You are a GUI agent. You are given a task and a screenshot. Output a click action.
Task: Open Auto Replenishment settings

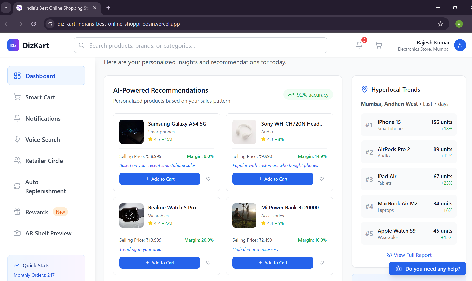point(45,186)
